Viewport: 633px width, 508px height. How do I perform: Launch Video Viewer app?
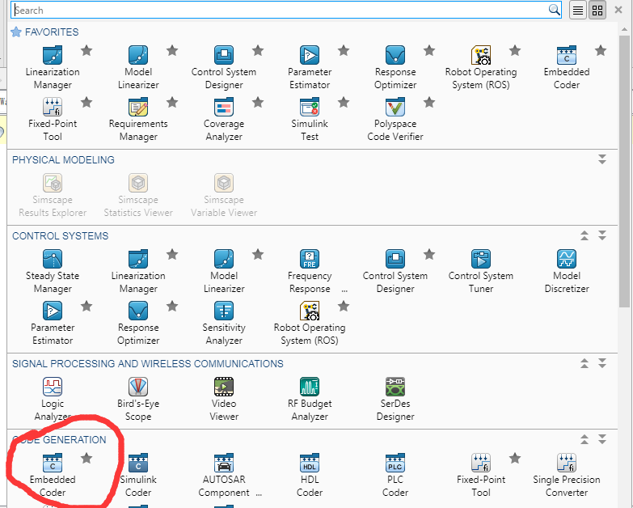(224, 399)
